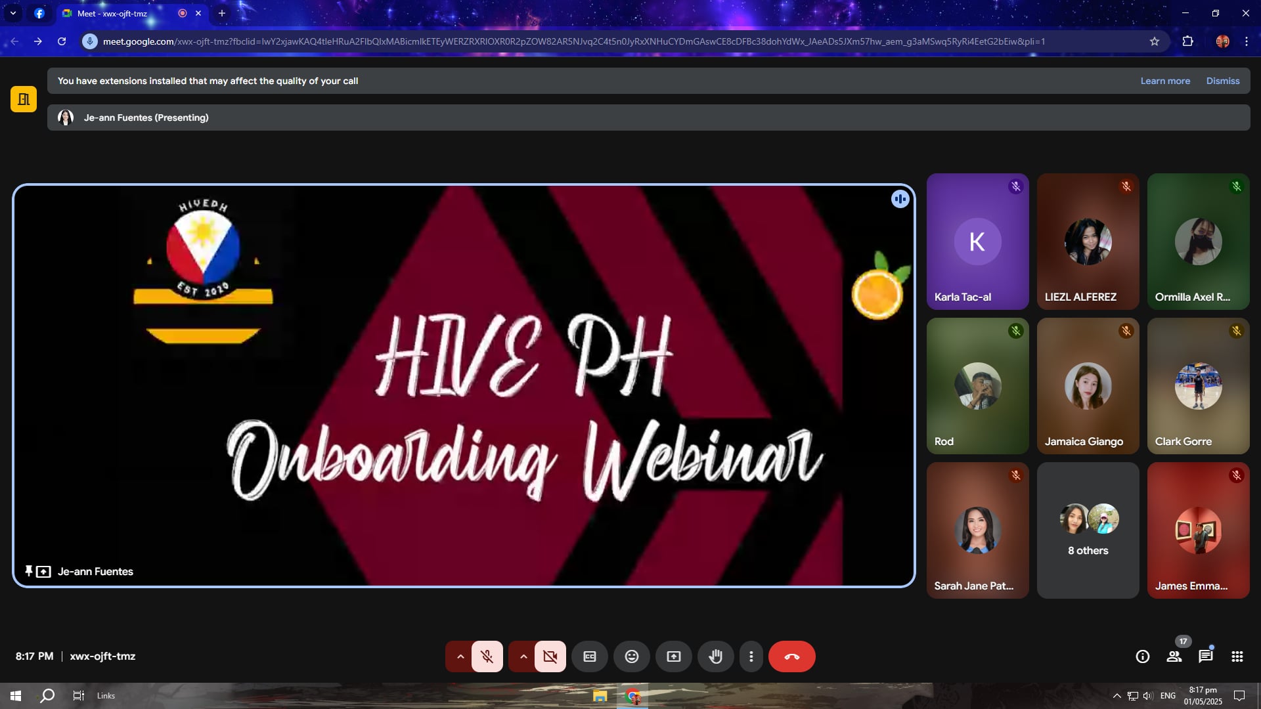
Task: Open the activities grid icon
Action: (x=1237, y=656)
